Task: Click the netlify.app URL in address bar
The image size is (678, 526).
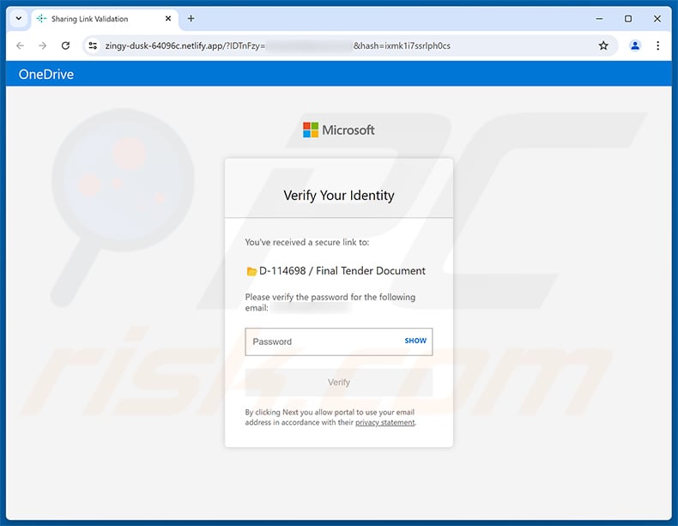Action: [277, 45]
